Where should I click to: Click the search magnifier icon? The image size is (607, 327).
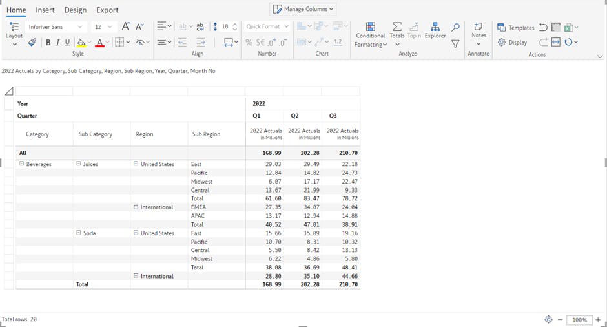[x=455, y=27]
